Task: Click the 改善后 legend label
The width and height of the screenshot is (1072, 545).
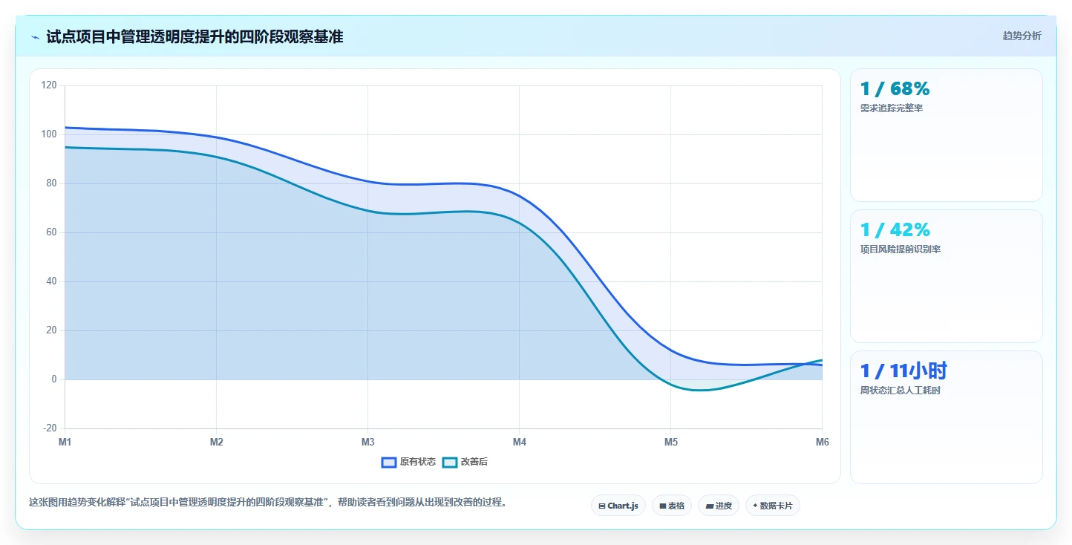Action: click(x=474, y=462)
